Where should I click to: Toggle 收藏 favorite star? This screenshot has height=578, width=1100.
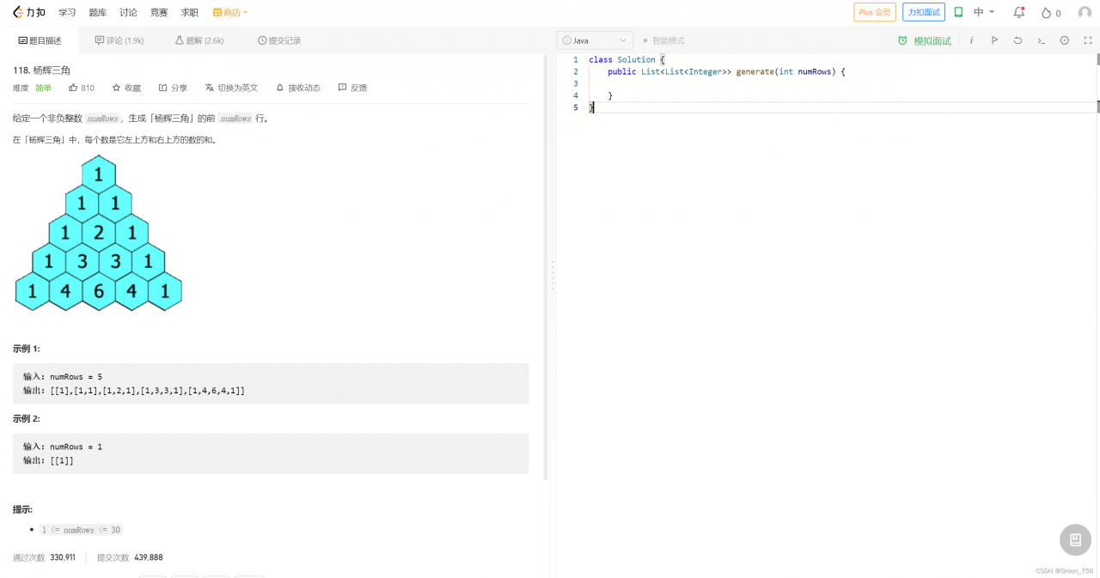(126, 88)
